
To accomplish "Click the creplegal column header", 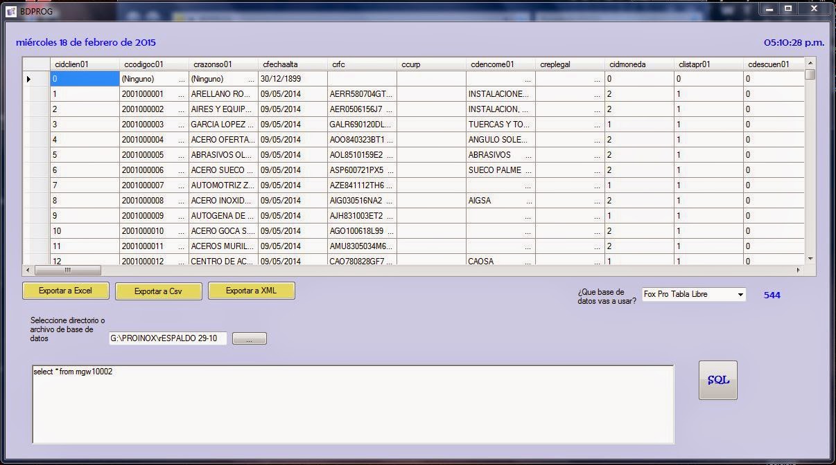I will pyautogui.click(x=570, y=64).
